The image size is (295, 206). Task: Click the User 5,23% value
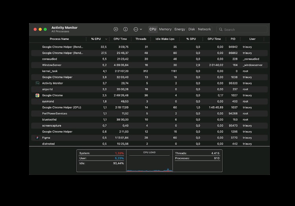coord(119,158)
